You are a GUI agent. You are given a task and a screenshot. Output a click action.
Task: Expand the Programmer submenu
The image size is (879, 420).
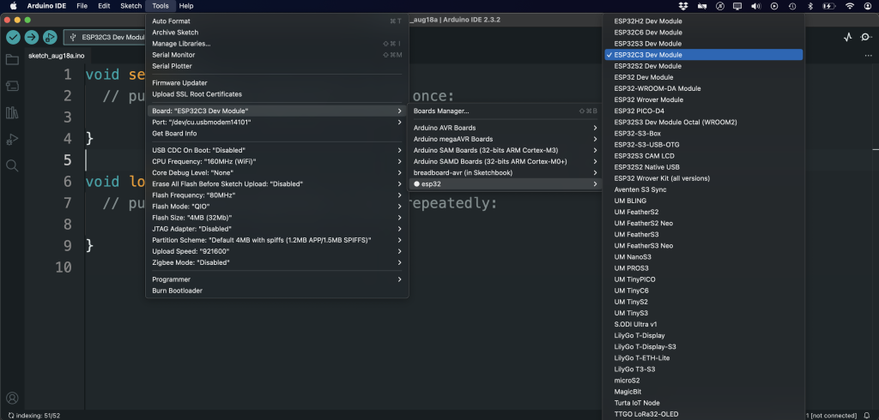point(277,279)
